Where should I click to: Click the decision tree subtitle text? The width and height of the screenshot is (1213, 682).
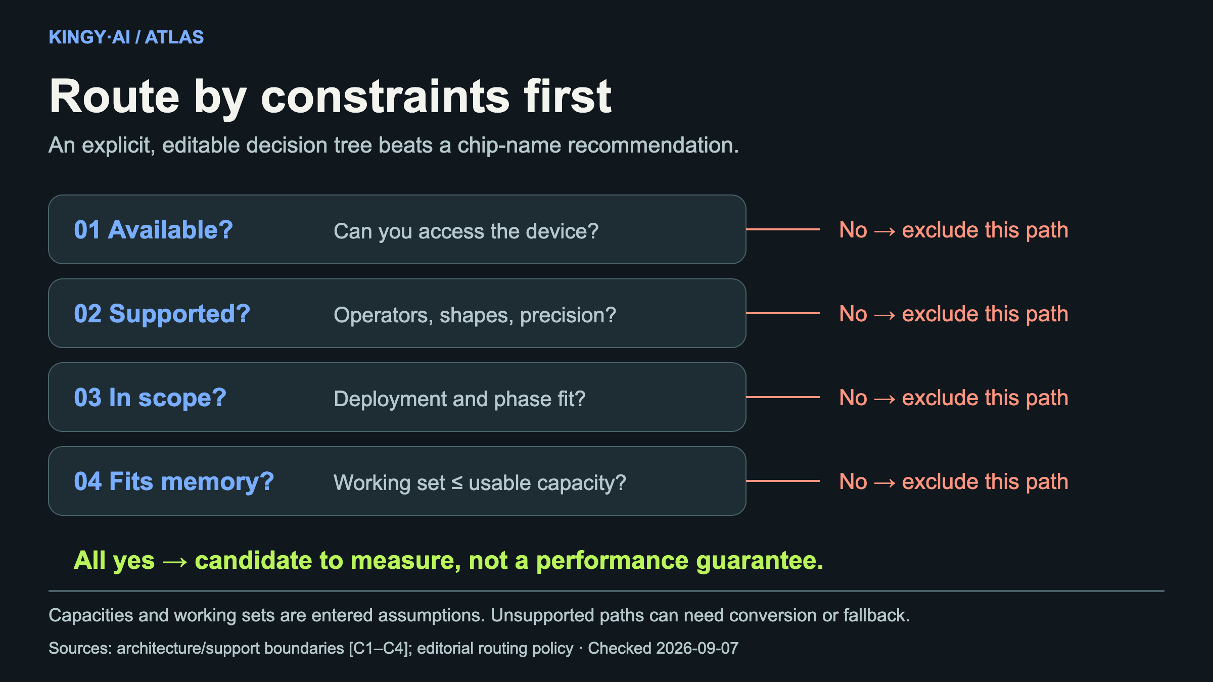point(394,145)
